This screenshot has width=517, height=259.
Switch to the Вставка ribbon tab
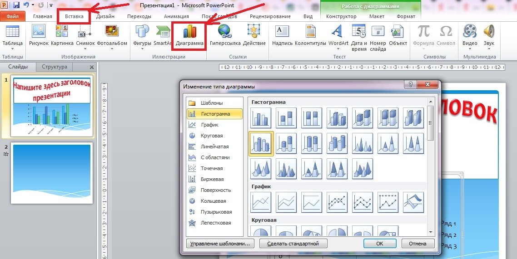click(74, 16)
